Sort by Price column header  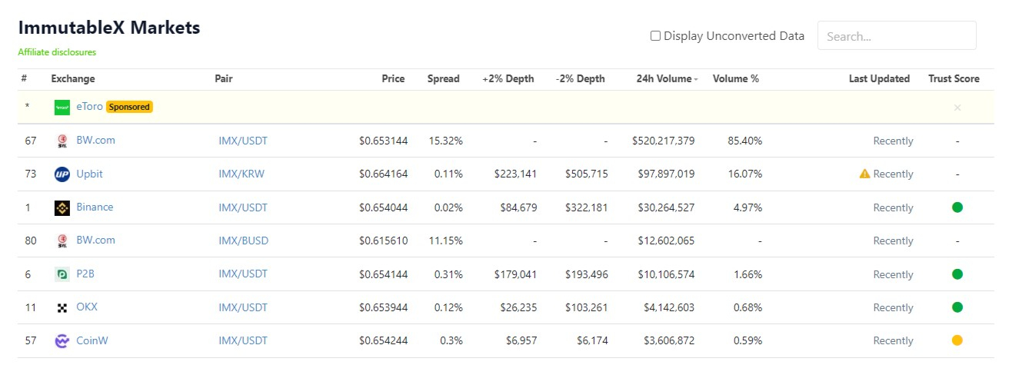[x=393, y=78]
